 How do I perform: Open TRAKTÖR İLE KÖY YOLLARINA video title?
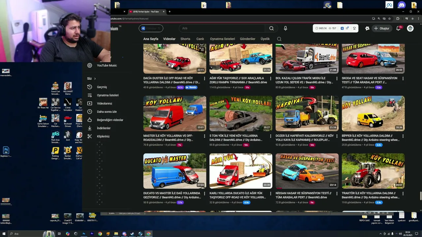[x=371, y=195]
